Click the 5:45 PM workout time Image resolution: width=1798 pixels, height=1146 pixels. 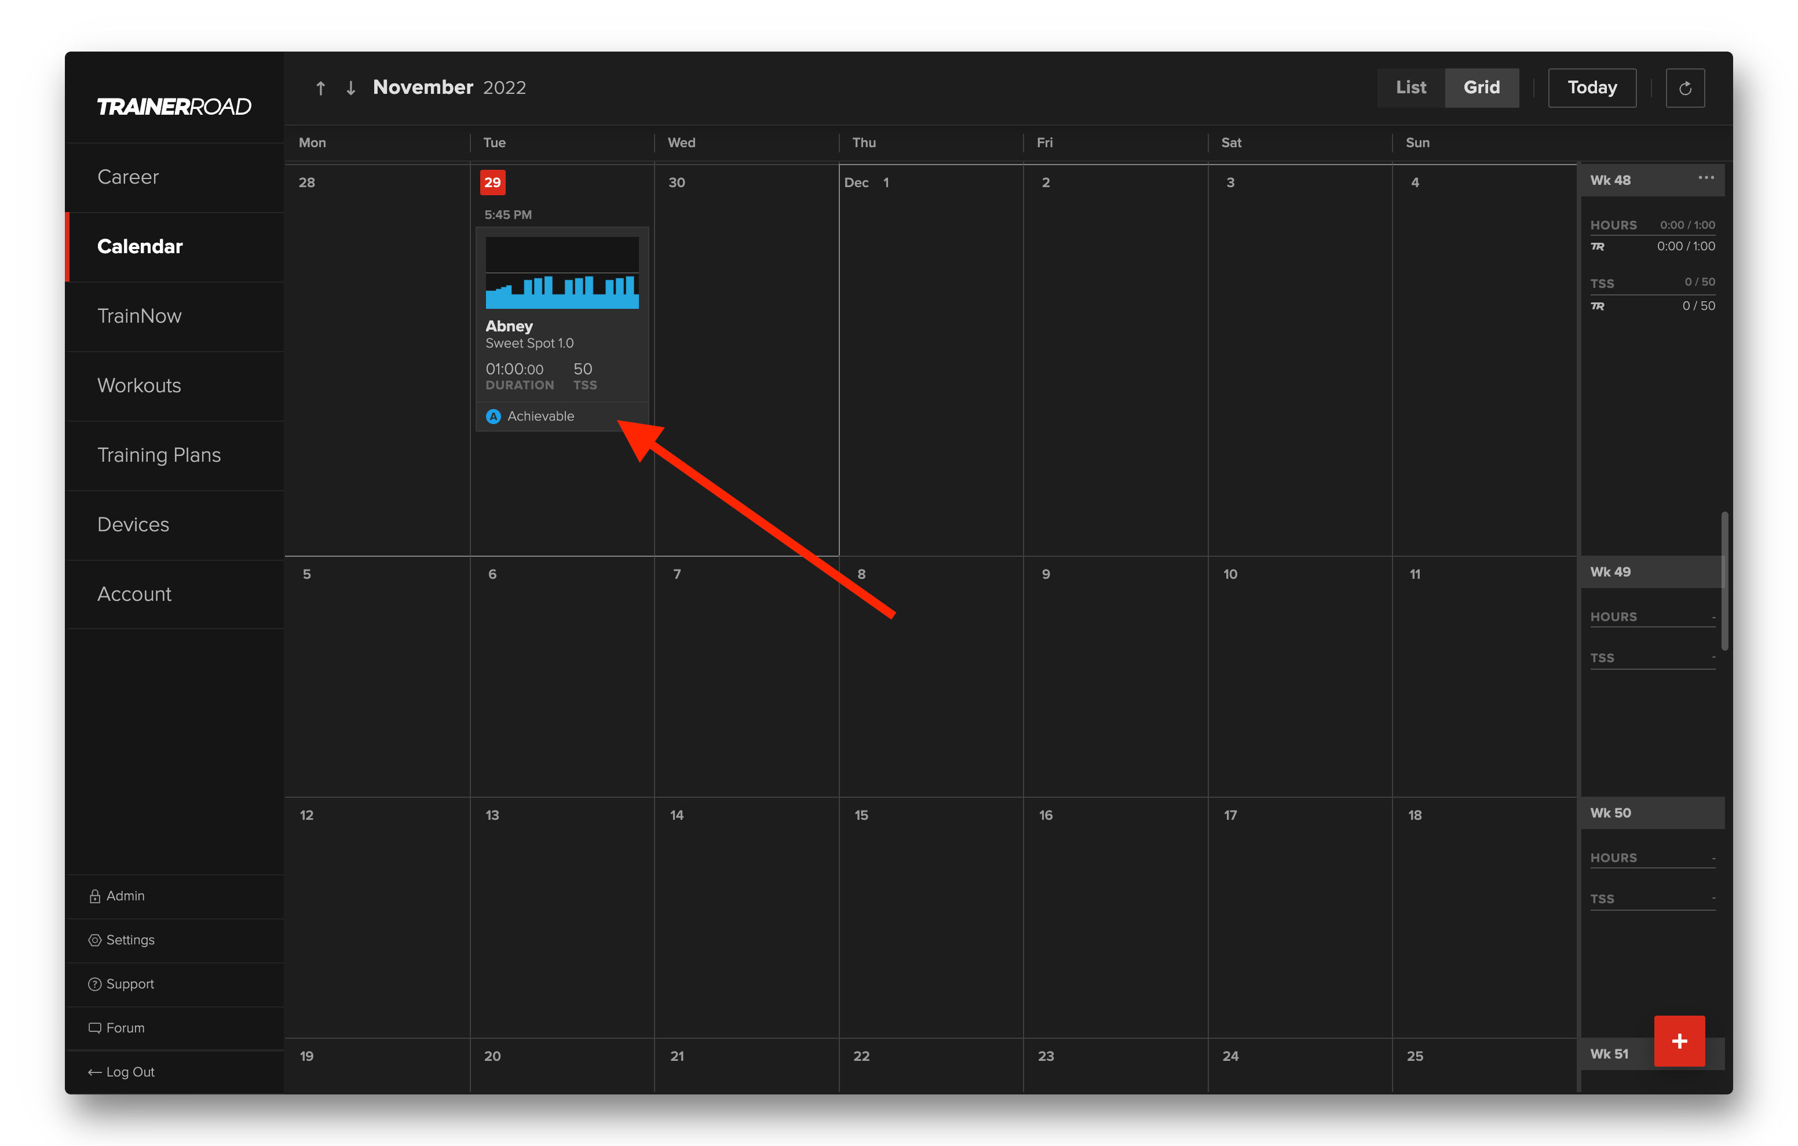pos(508,214)
